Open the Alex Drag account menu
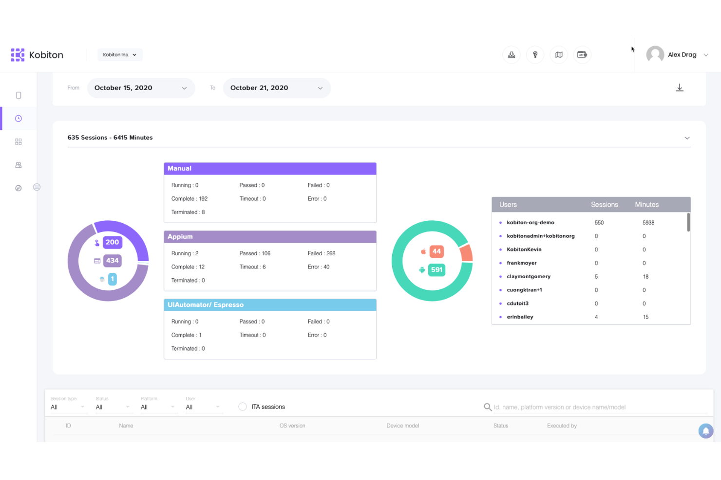 coord(678,54)
